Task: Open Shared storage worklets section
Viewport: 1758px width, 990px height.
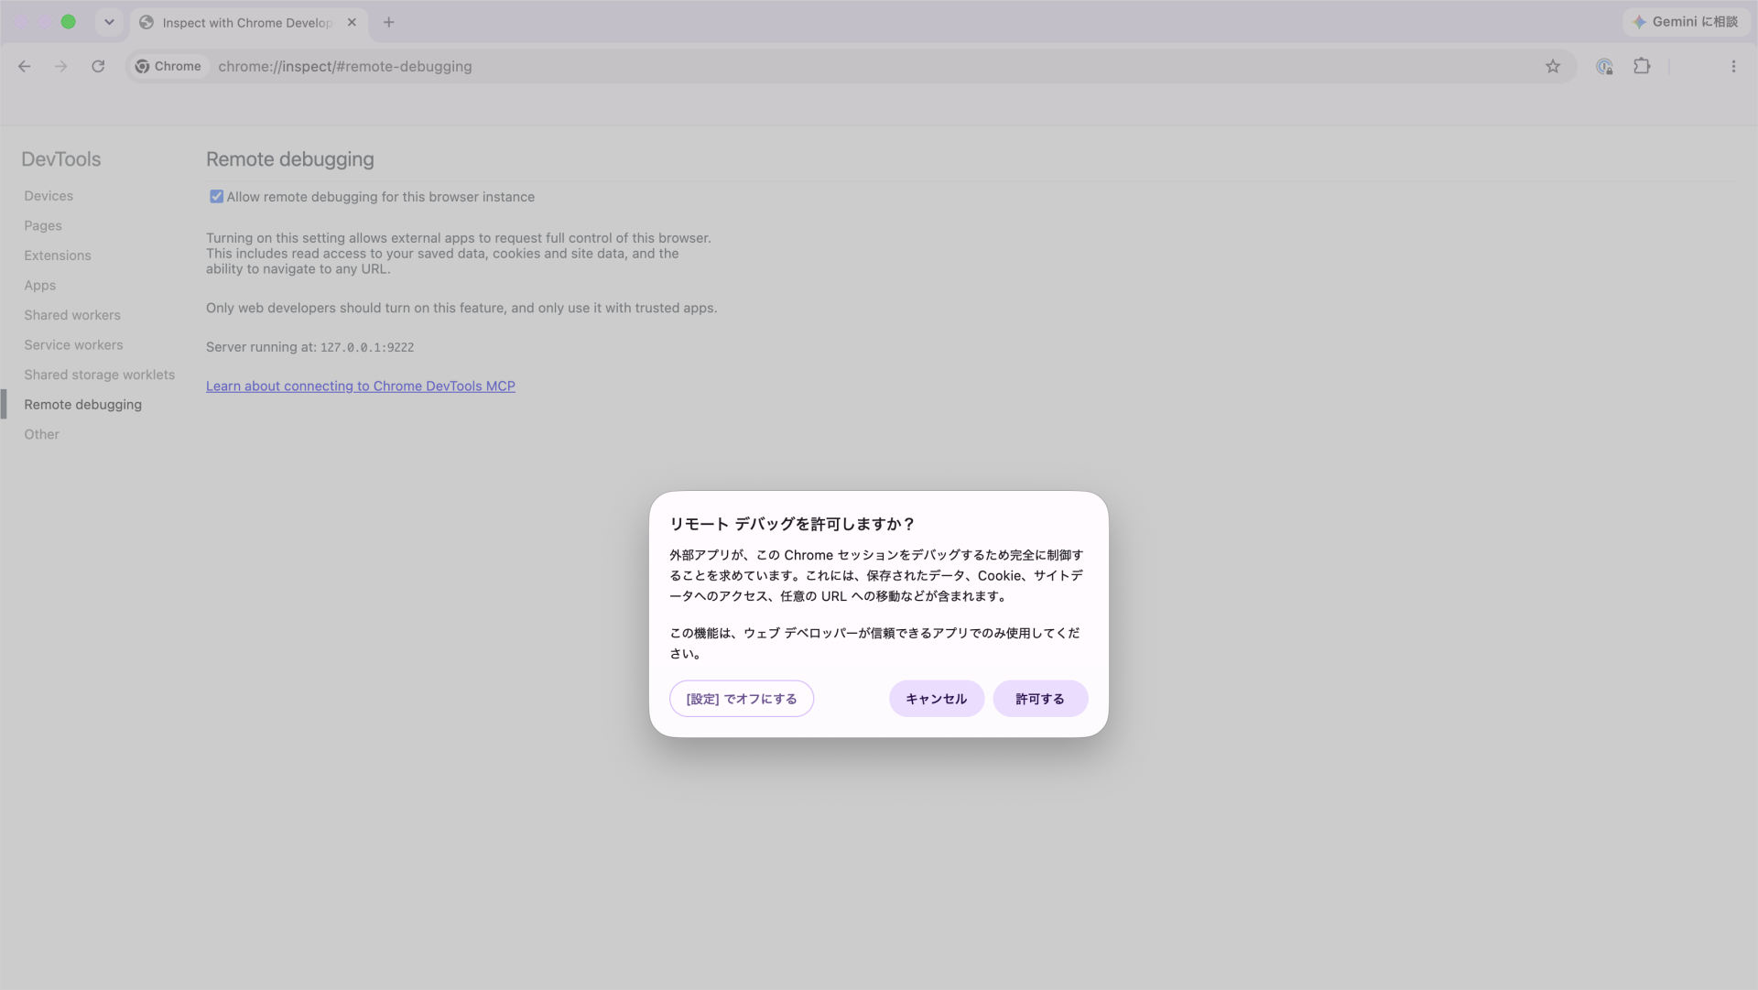Action: point(99,375)
